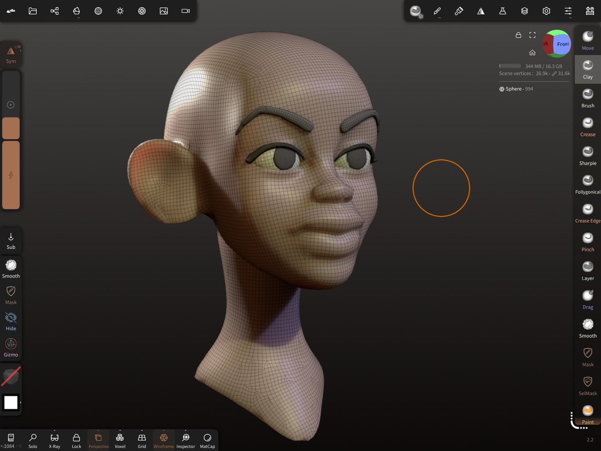Viewport: 601px width, 451px height.
Task: Select the Smooth tool in right toolbar
Action: (588, 328)
